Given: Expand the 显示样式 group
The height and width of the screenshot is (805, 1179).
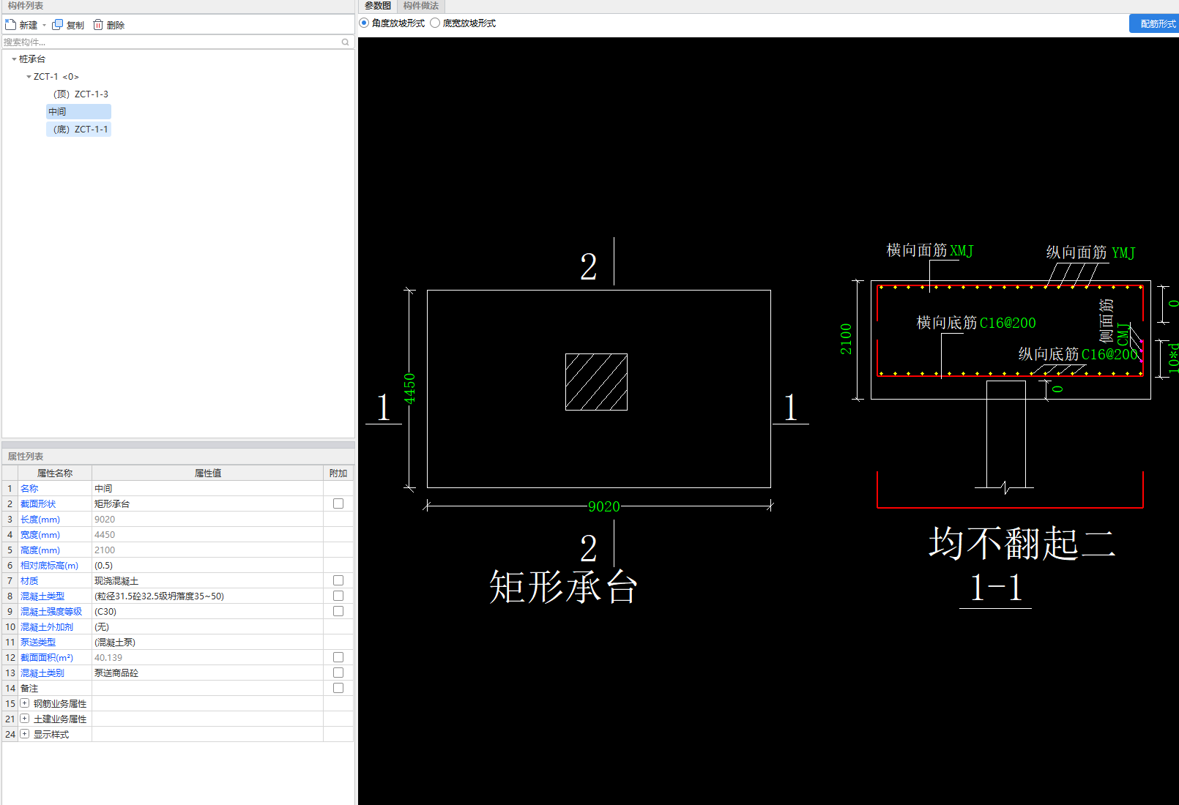Looking at the screenshot, I should tap(25, 734).
